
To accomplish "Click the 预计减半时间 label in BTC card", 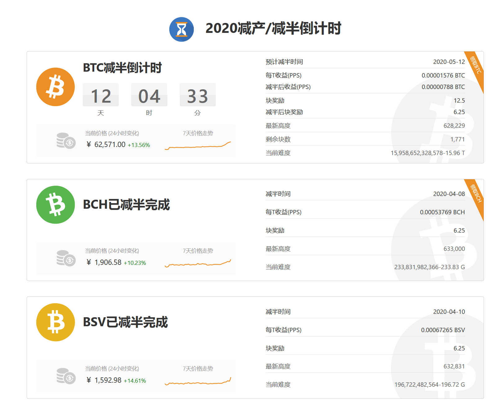I will pos(284,62).
